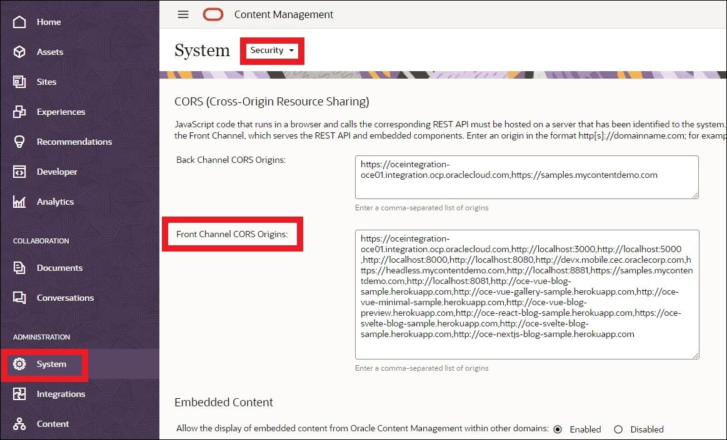
Task: Expand the Security settings selector
Action: [x=271, y=51]
